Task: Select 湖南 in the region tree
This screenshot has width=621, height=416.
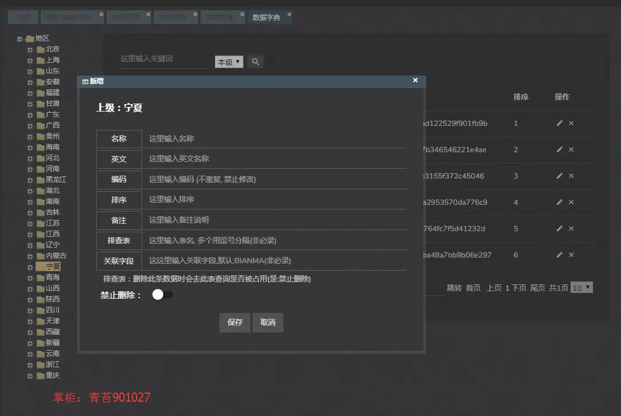Action: click(53, 201)
